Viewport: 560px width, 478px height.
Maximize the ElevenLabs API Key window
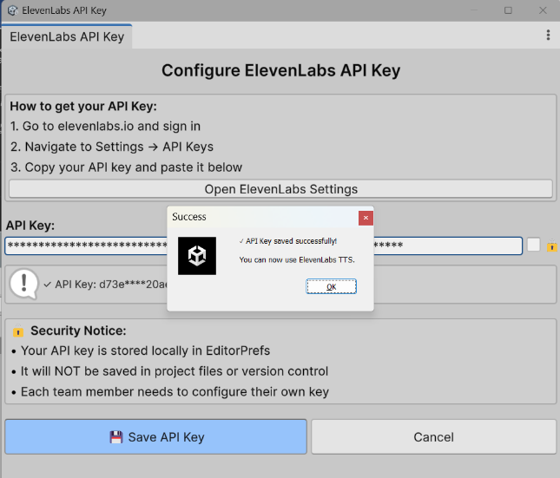click(508, 10)
